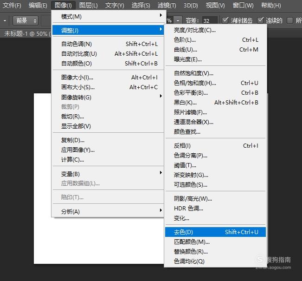This screenshot has width=302, height=281.
Task: Open 通道混合器(X)... adjustment
Action: [215, 122]
